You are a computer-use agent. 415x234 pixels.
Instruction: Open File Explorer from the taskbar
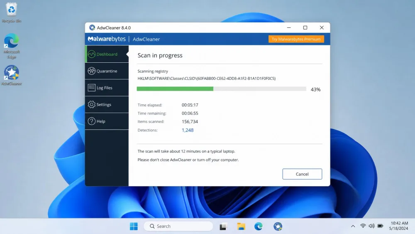pyautogui.click(x=241, y=227)
